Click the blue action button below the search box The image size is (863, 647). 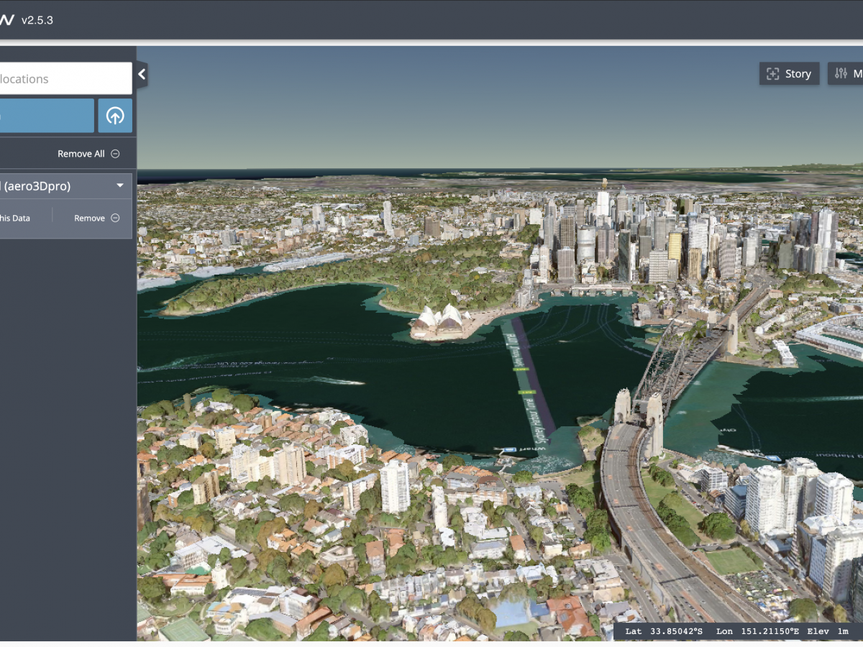(47, 115)
